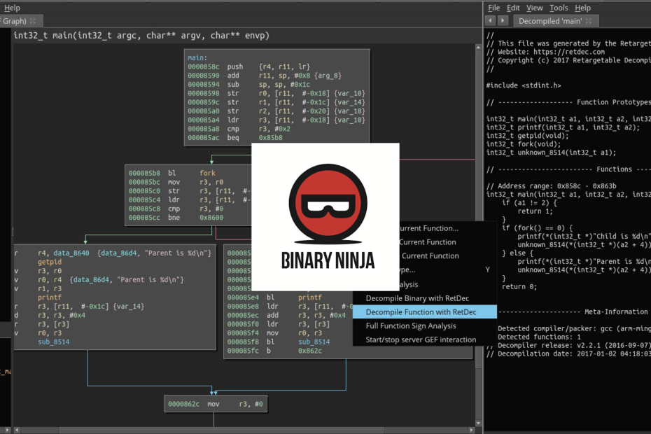This screenshot has height=434, width=651.
Task: Select address 0000858c in the entry block
Action: (x=204, y=66)
